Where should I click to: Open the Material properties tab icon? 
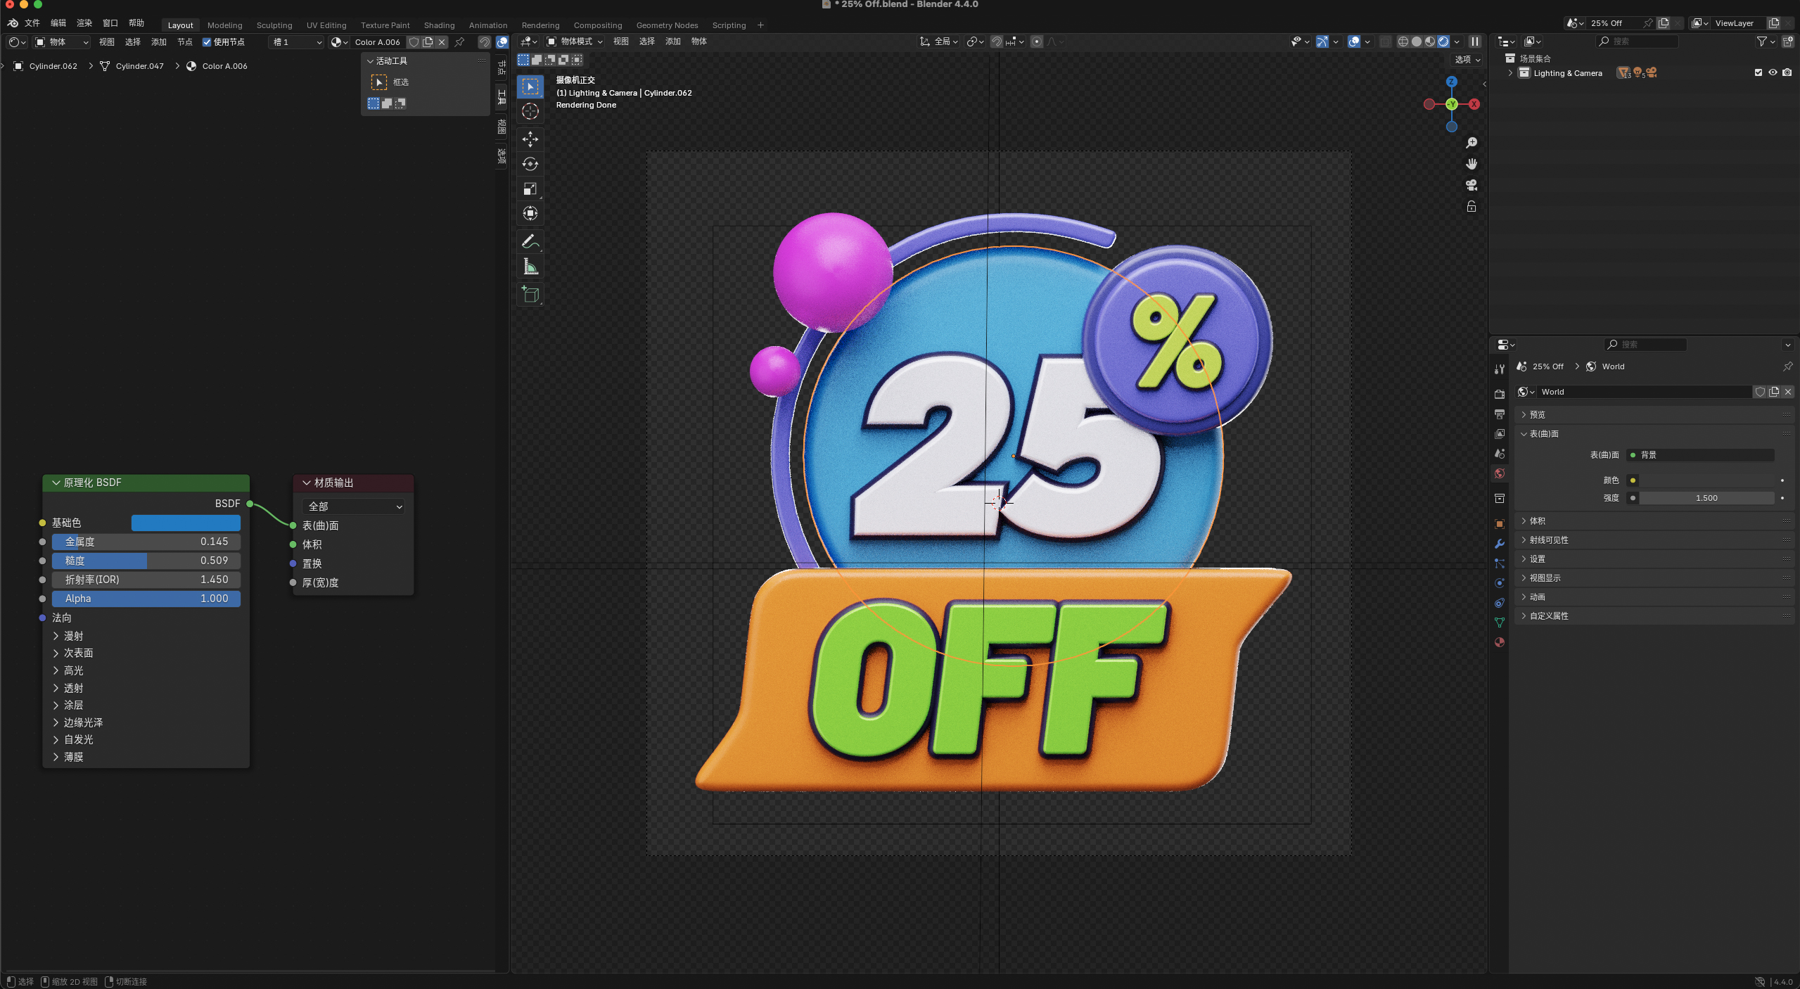point(1500,642)
